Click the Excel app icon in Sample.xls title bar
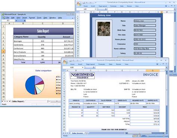 click(3, 14)
